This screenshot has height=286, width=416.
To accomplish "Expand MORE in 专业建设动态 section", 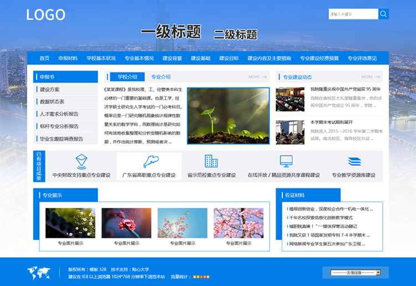I will [x=370, y=77].
